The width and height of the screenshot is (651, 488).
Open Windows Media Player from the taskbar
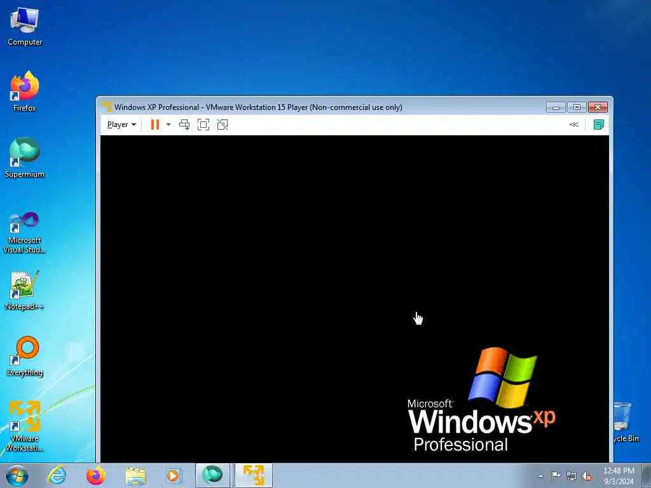click(173, 475)
